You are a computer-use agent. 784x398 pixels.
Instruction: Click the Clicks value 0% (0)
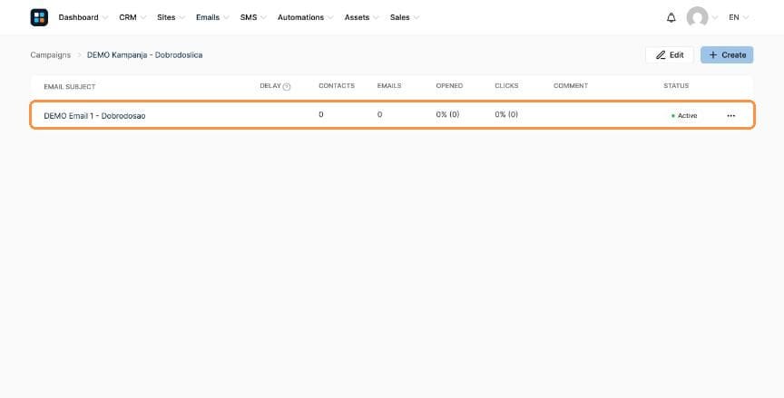tap(506, 114)
